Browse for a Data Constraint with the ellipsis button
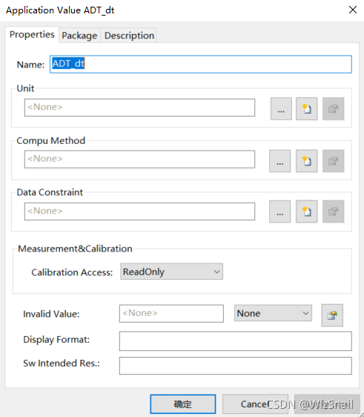This screenshot has width=364, height=417. (x=279, y=211)
